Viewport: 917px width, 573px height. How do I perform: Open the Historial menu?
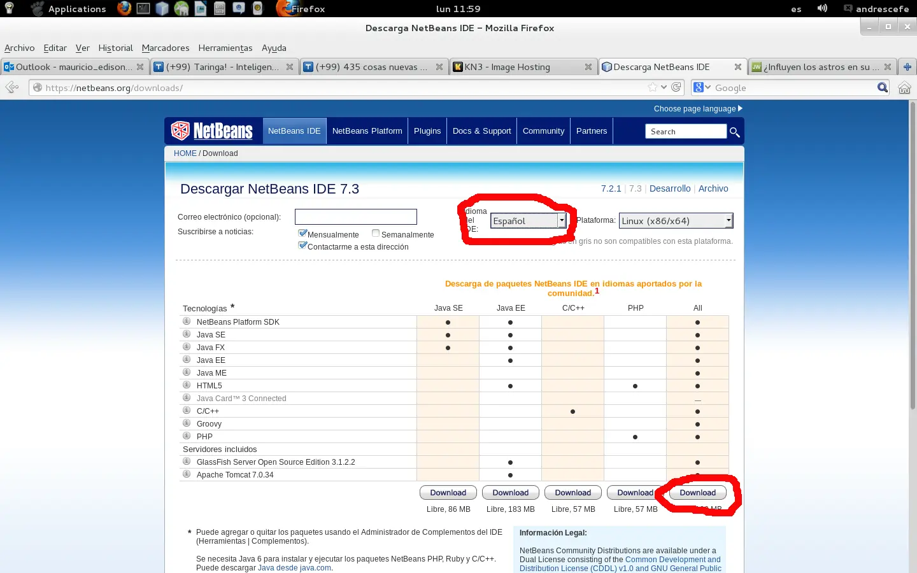[115, 48]
